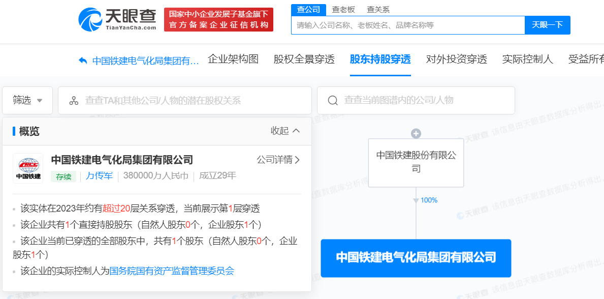Click the legal representative name link

point(99,176)
